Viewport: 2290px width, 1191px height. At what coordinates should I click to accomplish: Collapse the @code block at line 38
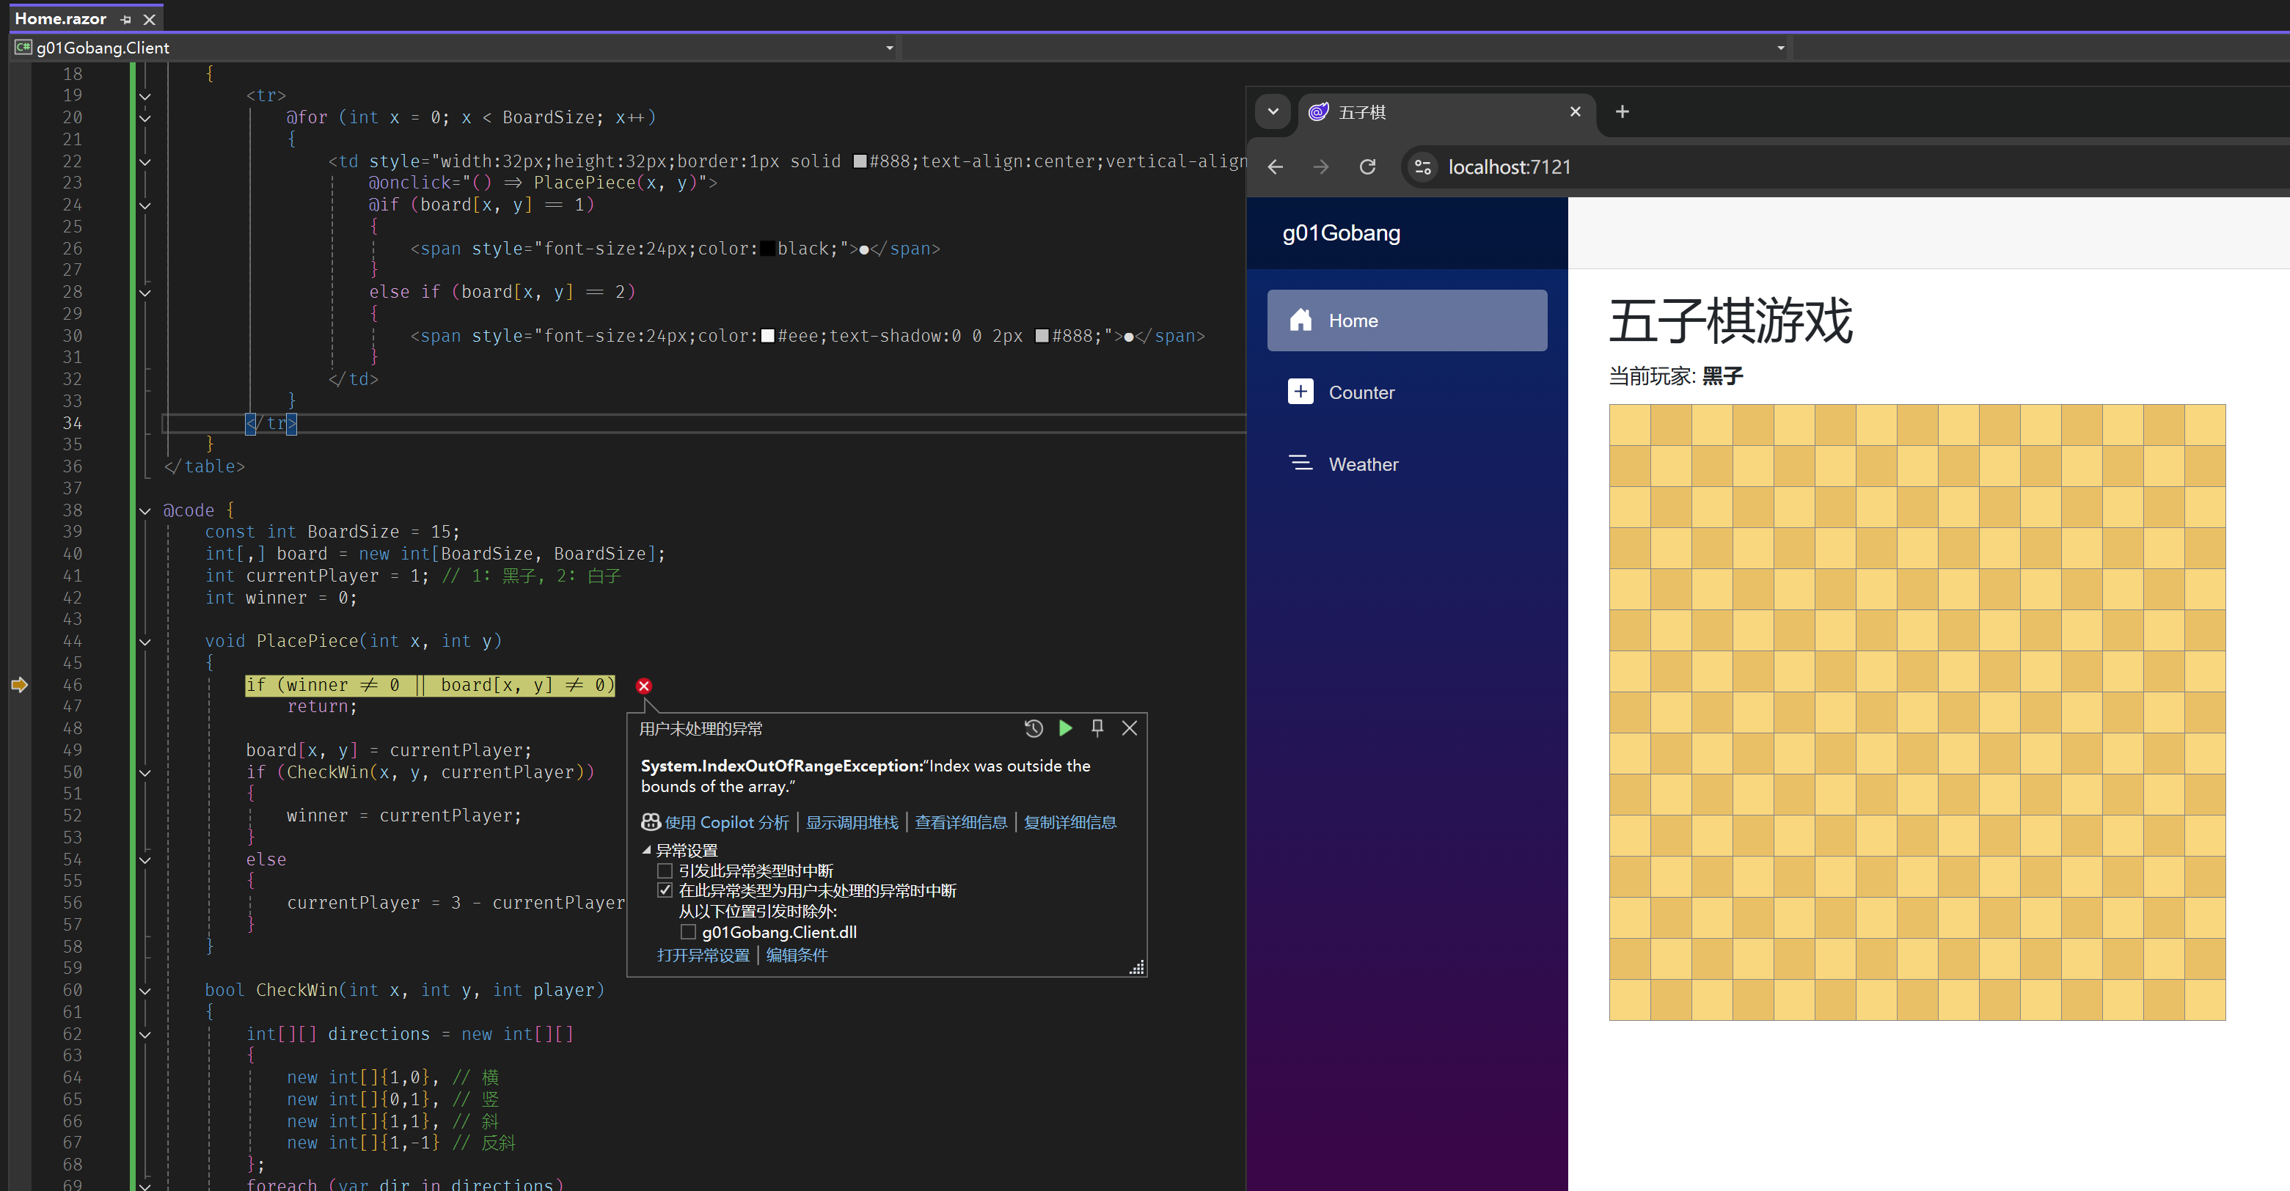[x=145, y=510]
